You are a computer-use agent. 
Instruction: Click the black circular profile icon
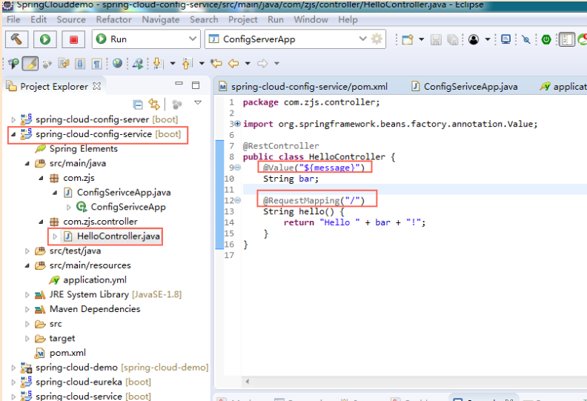[474, 39]
